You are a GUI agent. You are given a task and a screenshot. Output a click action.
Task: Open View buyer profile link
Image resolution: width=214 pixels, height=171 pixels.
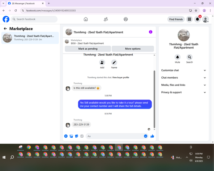tap(121, 77)
